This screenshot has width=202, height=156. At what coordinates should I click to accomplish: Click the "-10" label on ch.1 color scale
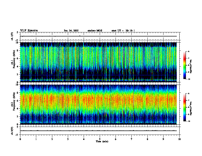[x=188, y=79]
